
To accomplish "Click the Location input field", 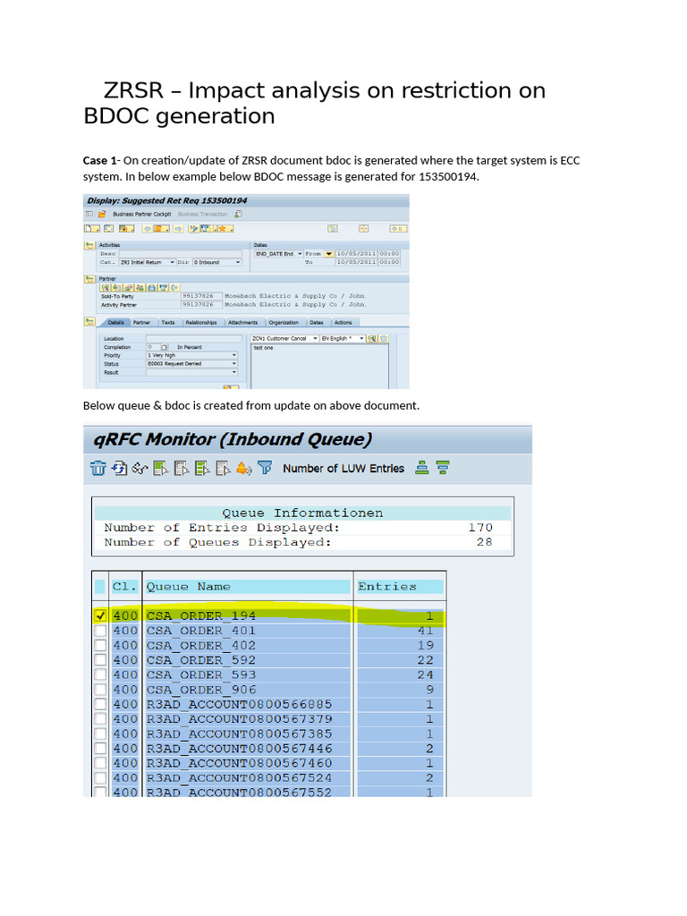I will [x=194, y=338].
